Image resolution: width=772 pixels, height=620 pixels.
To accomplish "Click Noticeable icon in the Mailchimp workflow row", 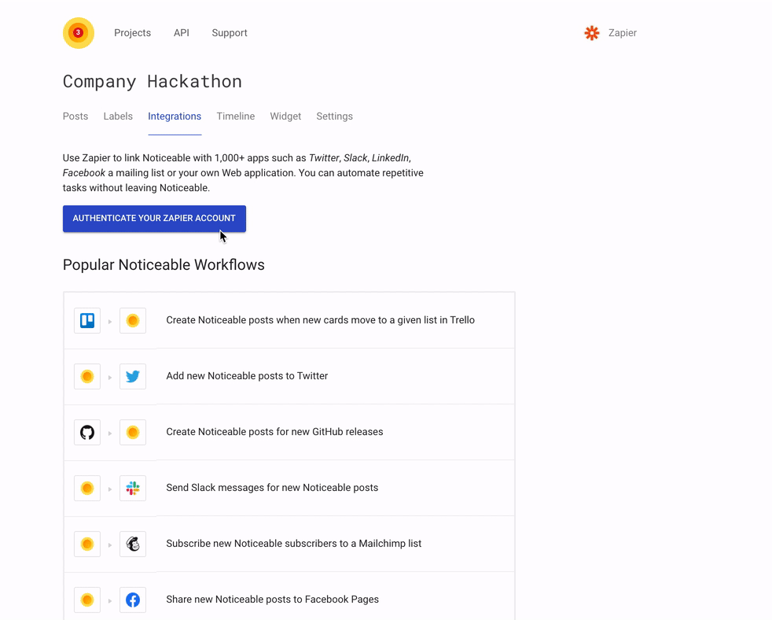I will point(87,544).
